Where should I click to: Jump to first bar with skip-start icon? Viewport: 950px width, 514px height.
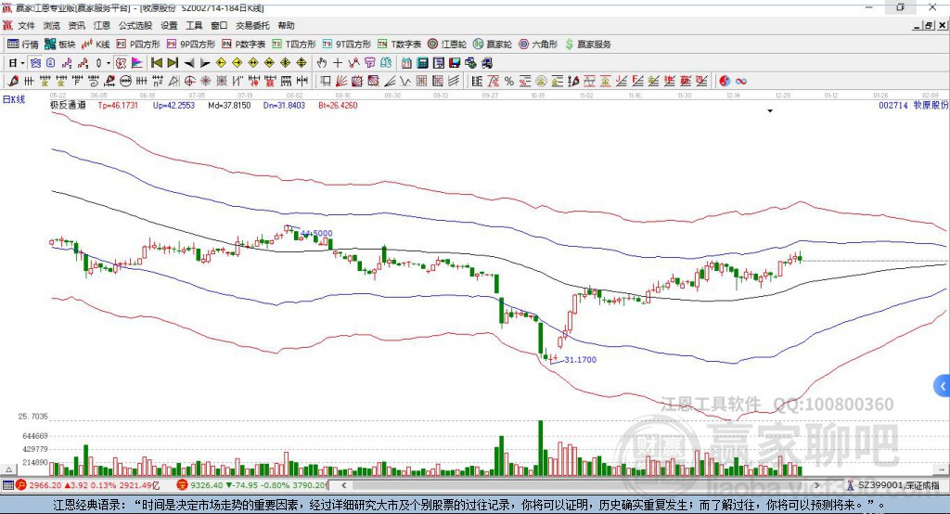156,63
